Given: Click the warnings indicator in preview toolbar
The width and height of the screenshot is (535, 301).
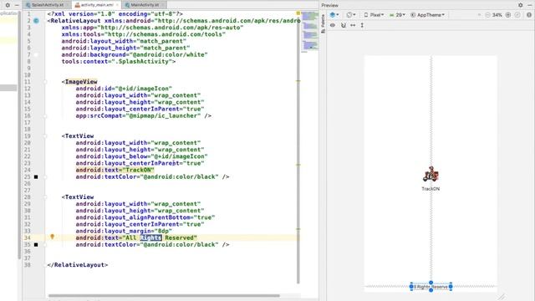Looking at the screenshot, I should (x=529, y=15).
